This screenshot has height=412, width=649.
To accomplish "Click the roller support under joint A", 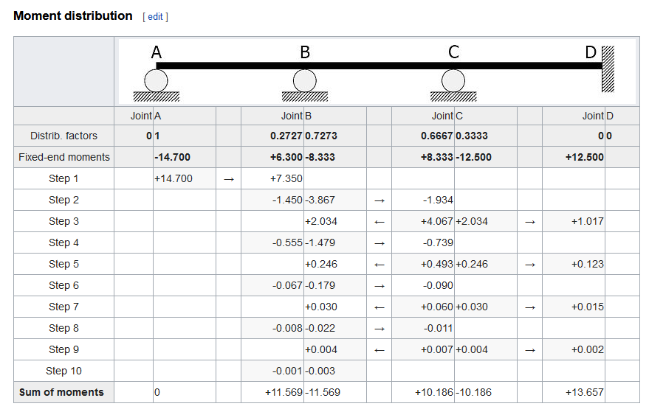I will [156, 80].
